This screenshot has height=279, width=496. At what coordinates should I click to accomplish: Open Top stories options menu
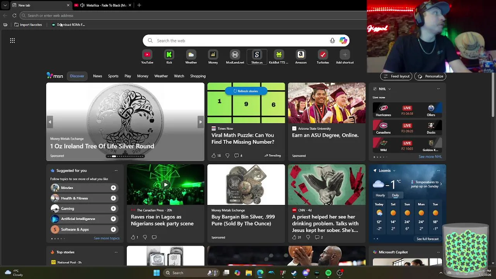tap(116, 252)
